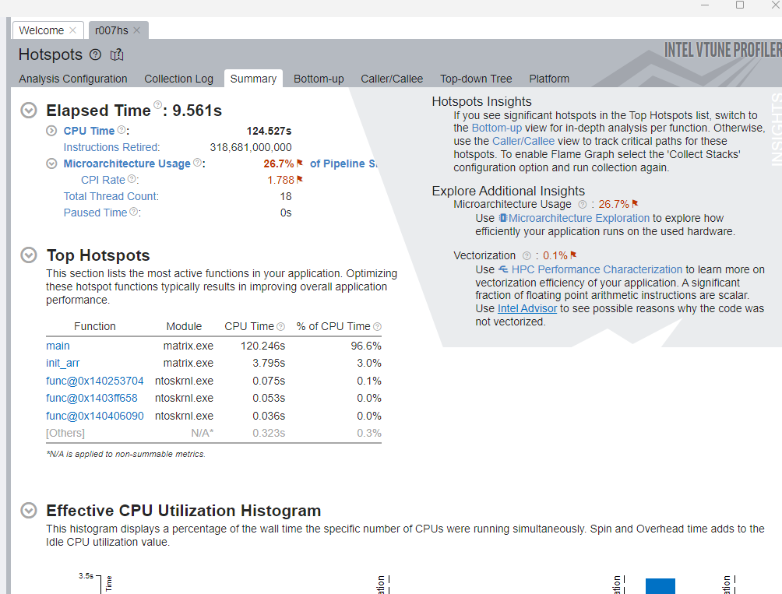
Task: Close the Welcome tab
Action: pos(72,30)
